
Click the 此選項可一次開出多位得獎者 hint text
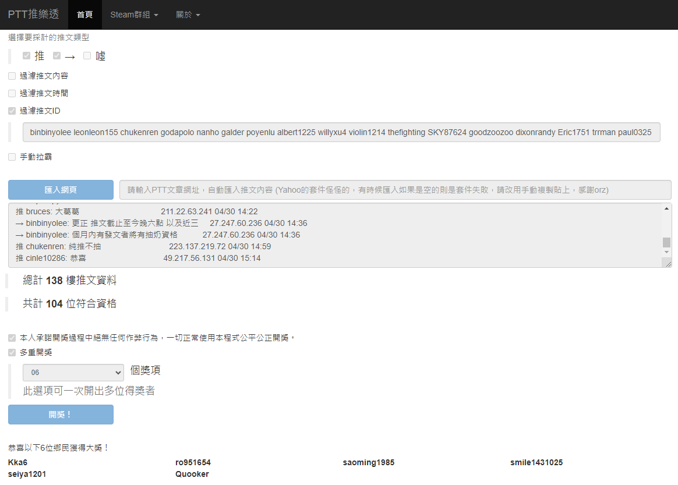[89, 391]
